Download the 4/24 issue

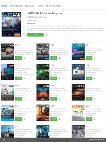click(95, 58)
